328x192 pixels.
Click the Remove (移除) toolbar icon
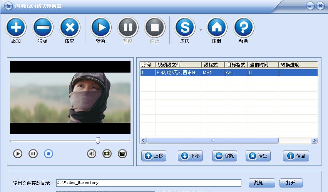tap(43, 28)
